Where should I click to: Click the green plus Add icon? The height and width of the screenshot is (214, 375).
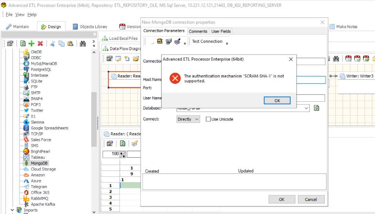point(31,44)
